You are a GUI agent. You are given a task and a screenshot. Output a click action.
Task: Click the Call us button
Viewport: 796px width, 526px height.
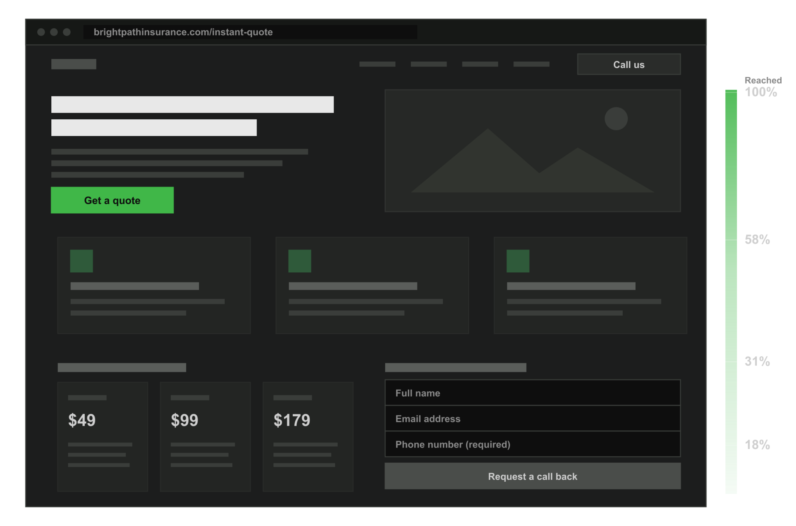(628, 64)
